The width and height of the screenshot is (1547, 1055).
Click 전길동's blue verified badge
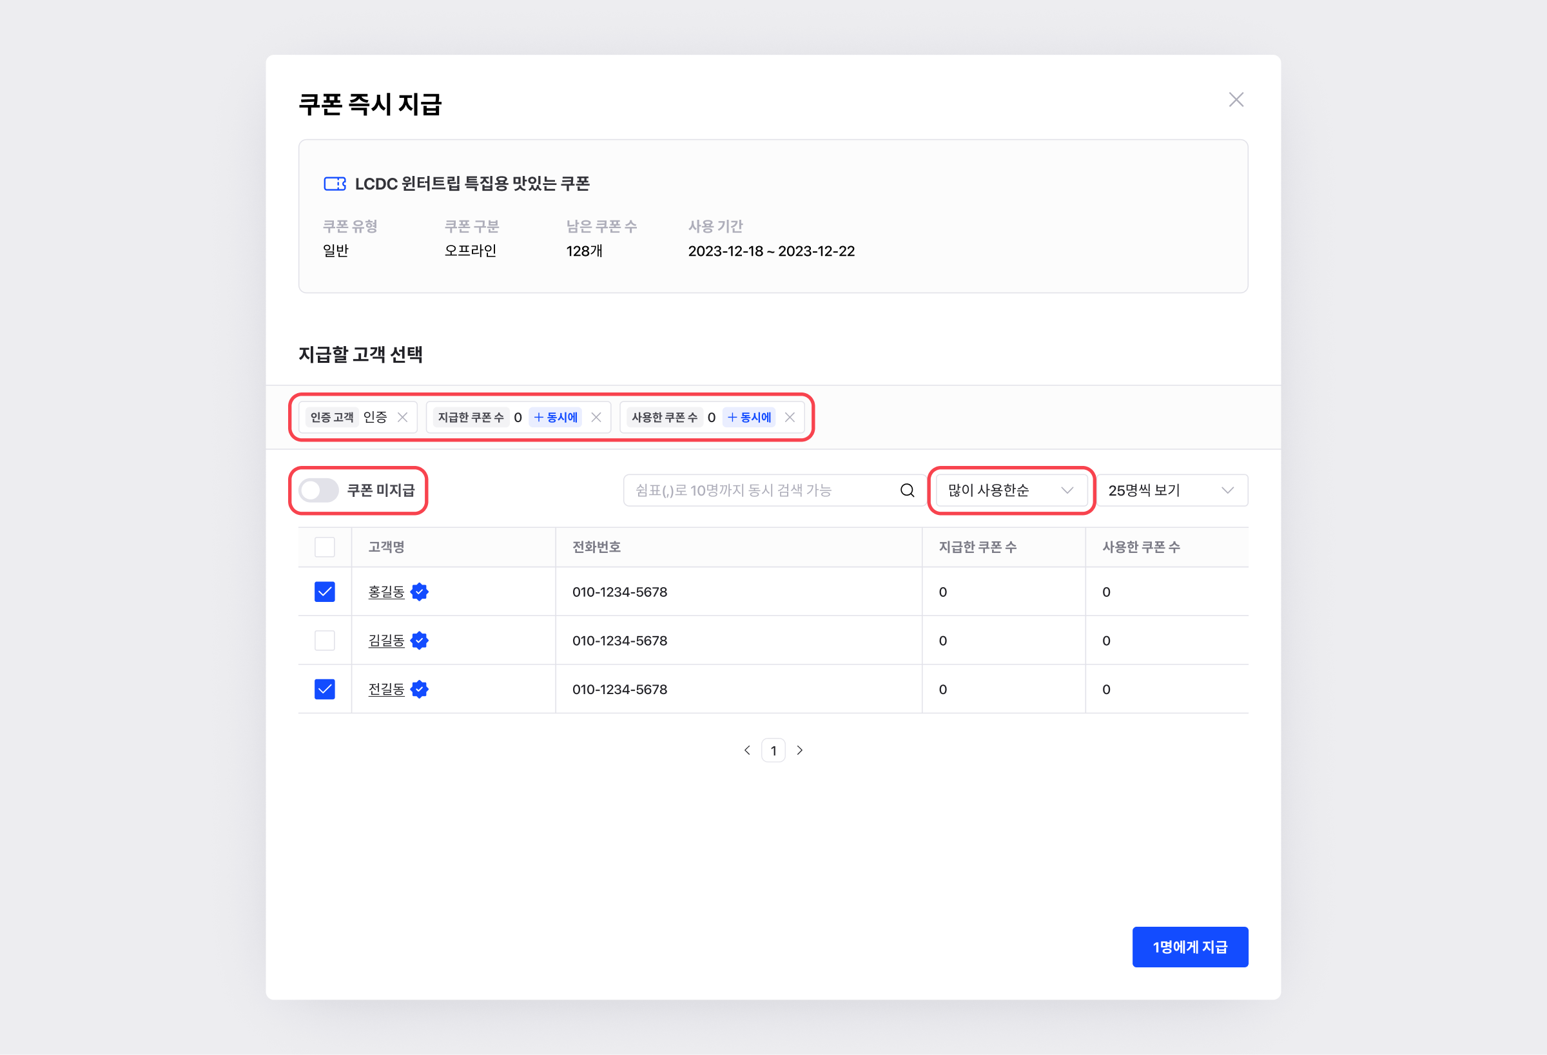420,689
